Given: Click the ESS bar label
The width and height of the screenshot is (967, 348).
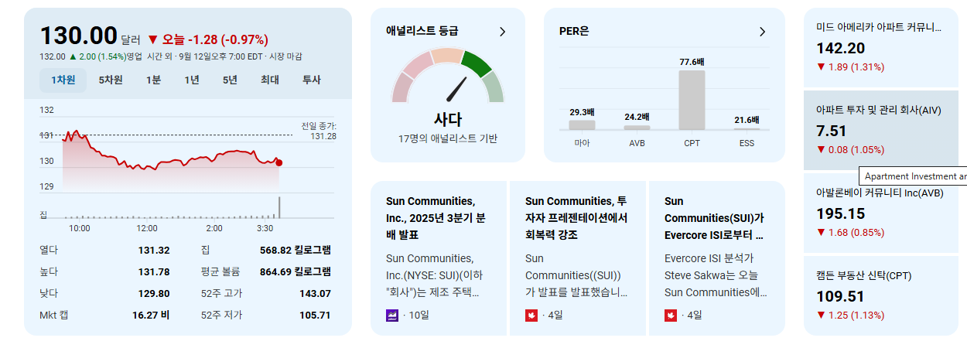Looking at the screenshot, I should pos(747,143).
